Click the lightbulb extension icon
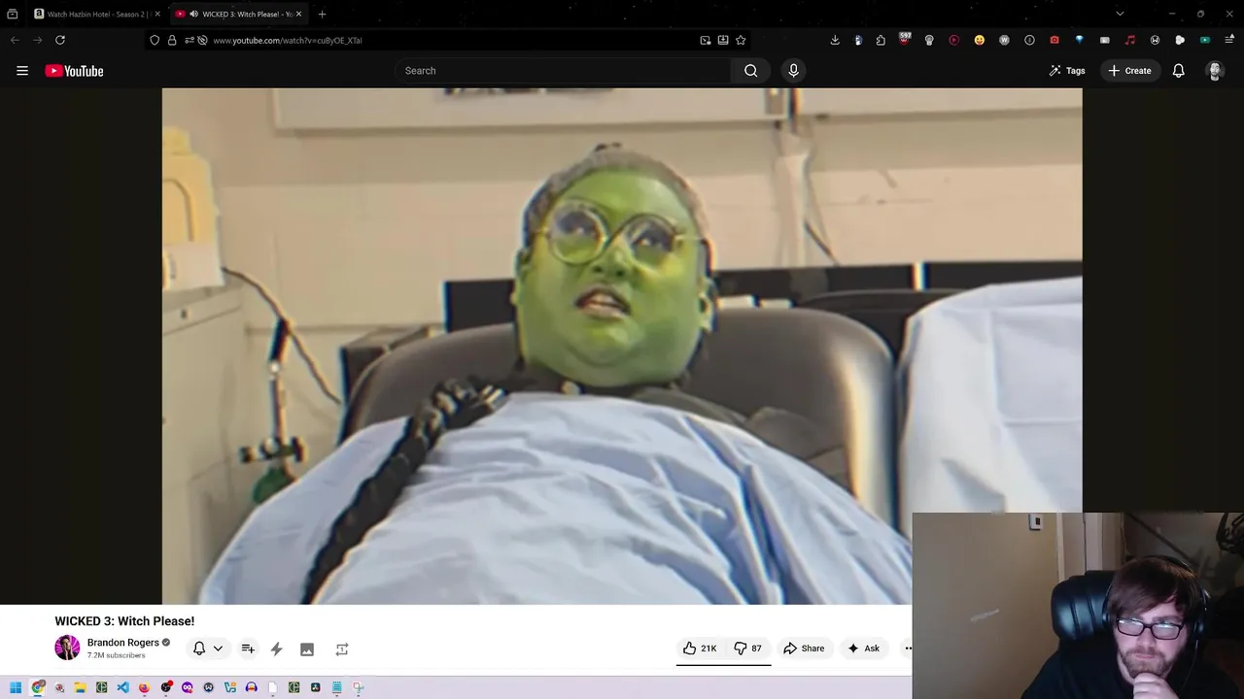1244x699 pixels. pos(929,40)
